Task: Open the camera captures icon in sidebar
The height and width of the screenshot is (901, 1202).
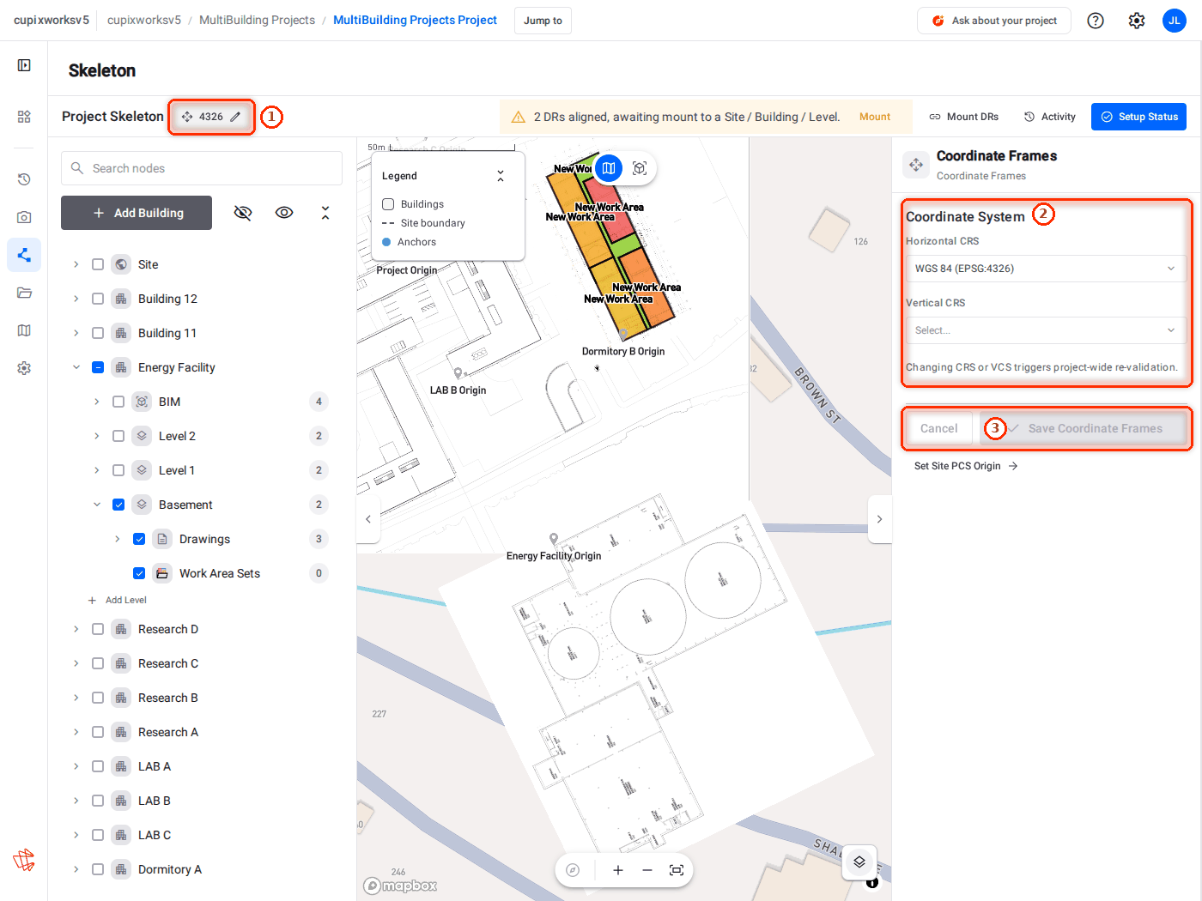Action: tap(24, 217)
